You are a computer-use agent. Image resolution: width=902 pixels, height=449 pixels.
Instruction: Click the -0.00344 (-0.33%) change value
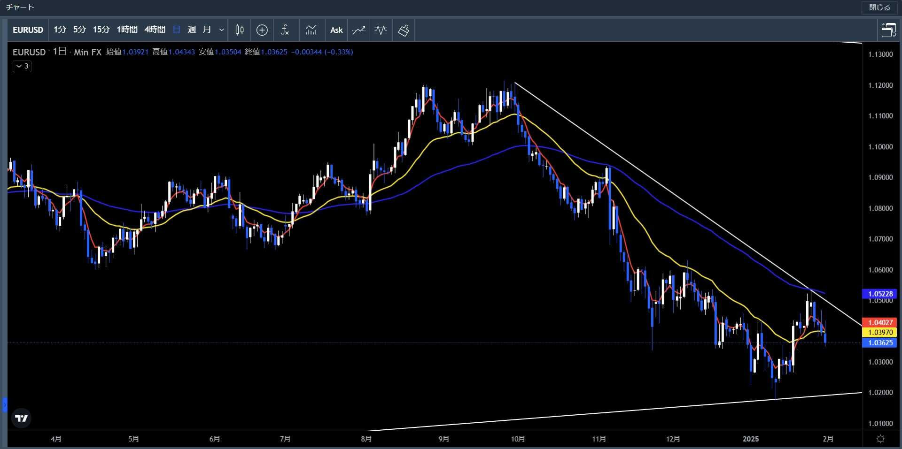322,52
